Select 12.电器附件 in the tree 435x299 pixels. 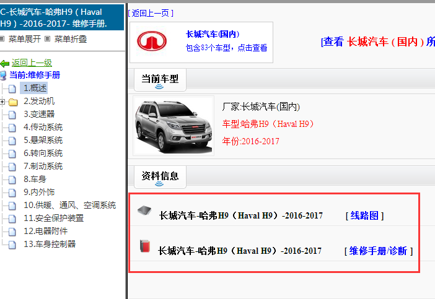45,231
